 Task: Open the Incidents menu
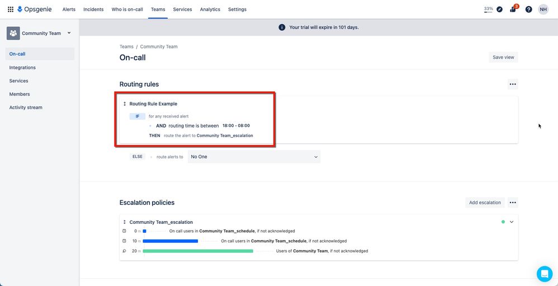click(93, 10)
